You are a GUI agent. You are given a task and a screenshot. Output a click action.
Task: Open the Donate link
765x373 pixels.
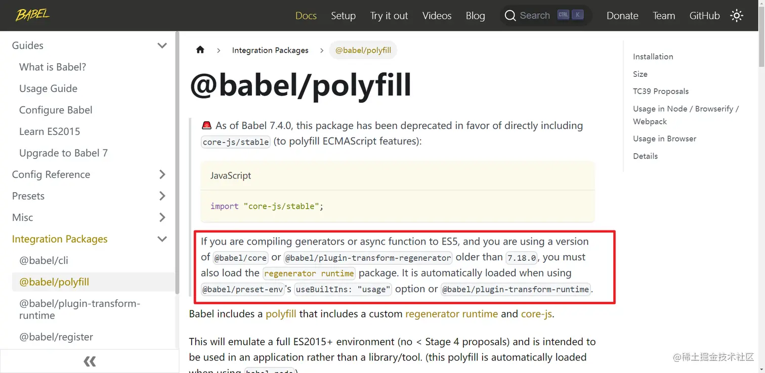click(x=622, y=16)
